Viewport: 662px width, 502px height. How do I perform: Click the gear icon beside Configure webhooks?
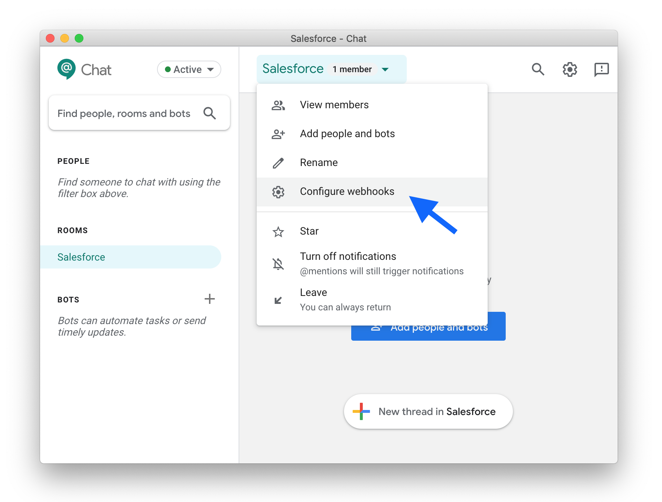coord(278,192)
